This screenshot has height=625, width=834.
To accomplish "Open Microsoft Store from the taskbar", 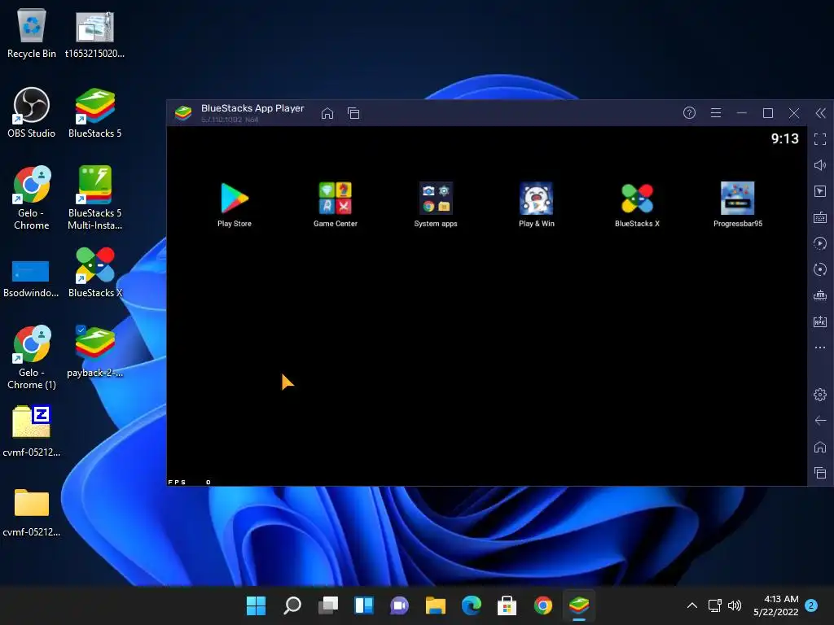I will point(507,605).
